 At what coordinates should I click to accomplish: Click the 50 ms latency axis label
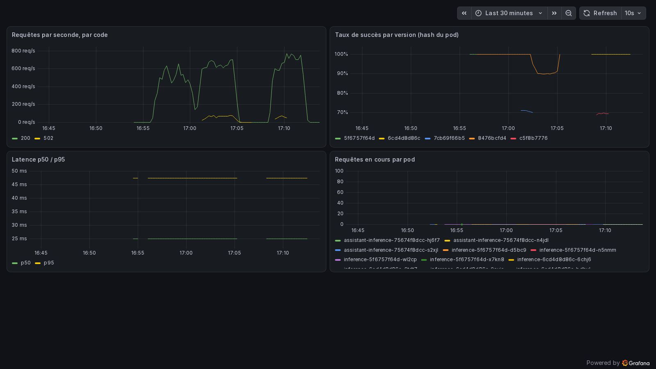[19, 171]
